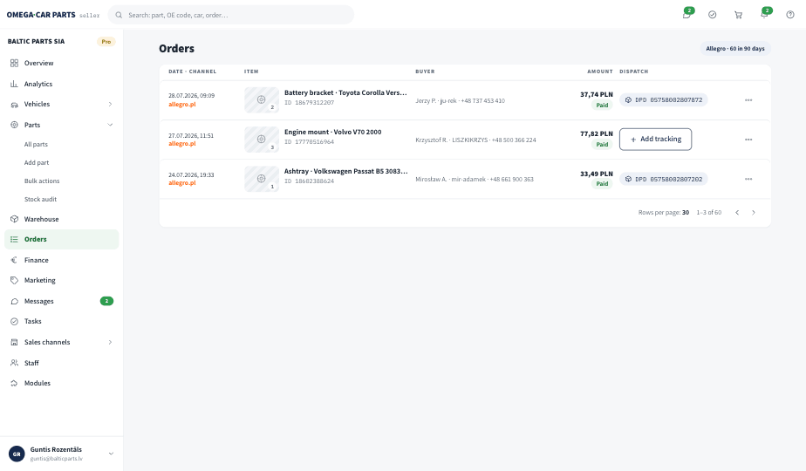Click Paid status on 33,49 PLN order
The image size is (806, 471).
click(602, 183)
